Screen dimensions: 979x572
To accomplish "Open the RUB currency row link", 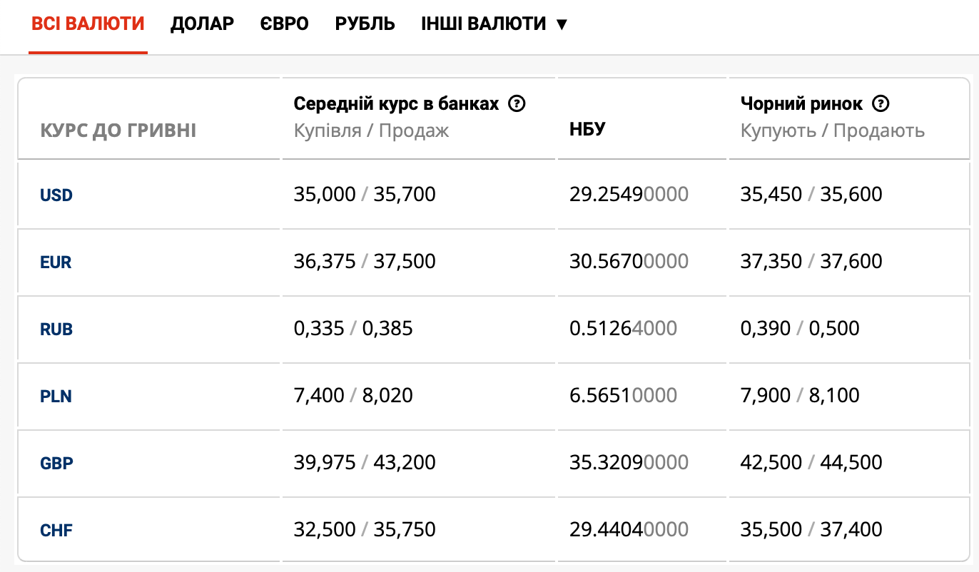I will pyautogui.click(x=56, y=330).
